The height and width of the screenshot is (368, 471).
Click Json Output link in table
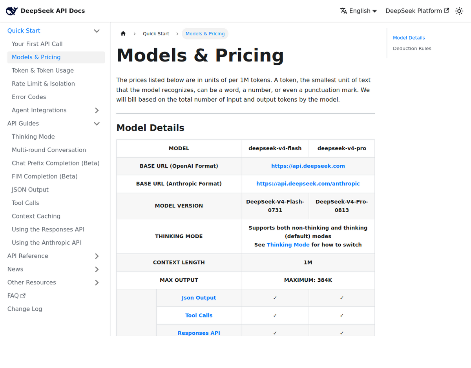click(199, 298)
